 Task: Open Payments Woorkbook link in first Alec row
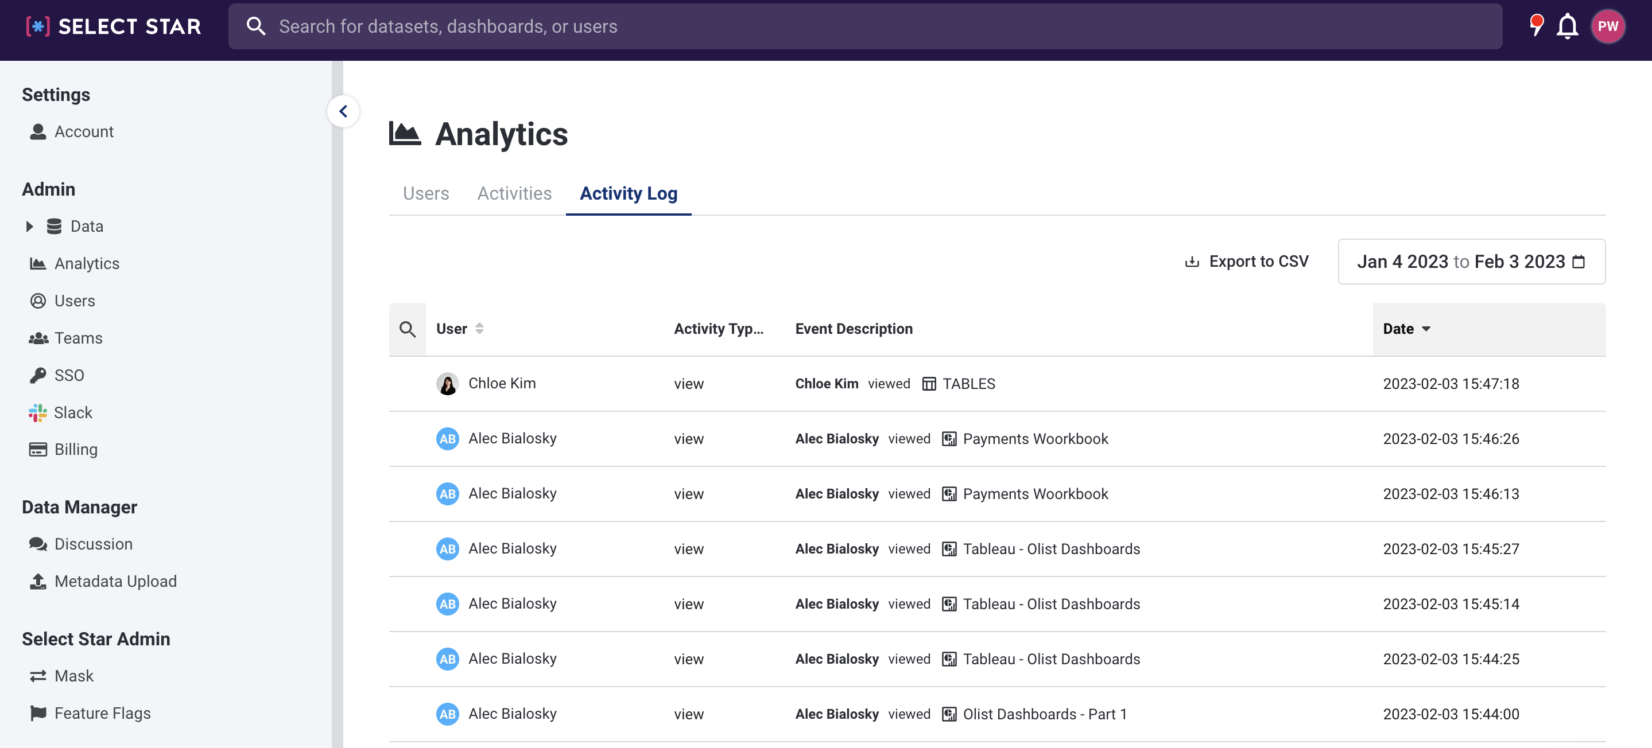[1034, 438]
